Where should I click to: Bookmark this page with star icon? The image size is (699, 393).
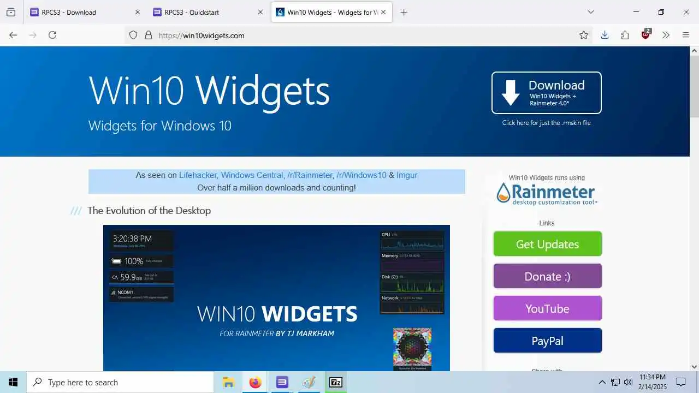tap(584, 35)
